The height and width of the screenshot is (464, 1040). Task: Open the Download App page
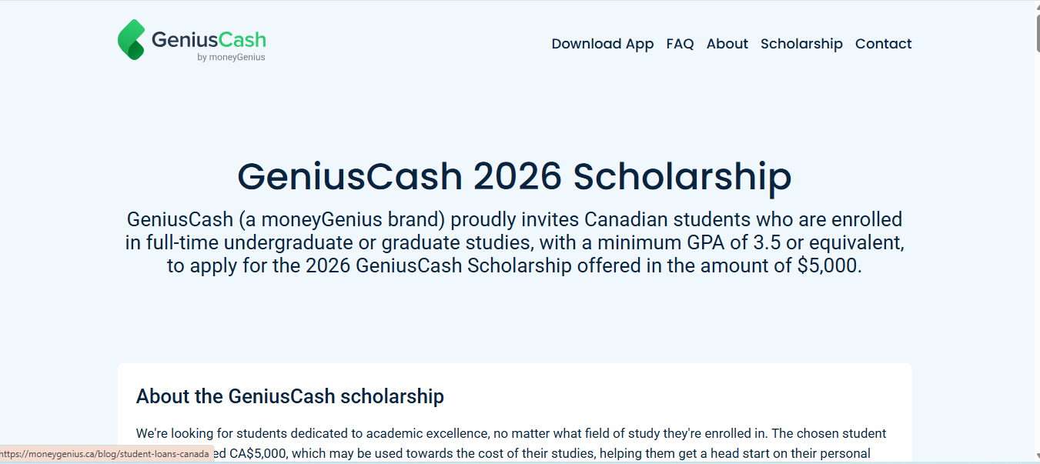pos(602,44)
